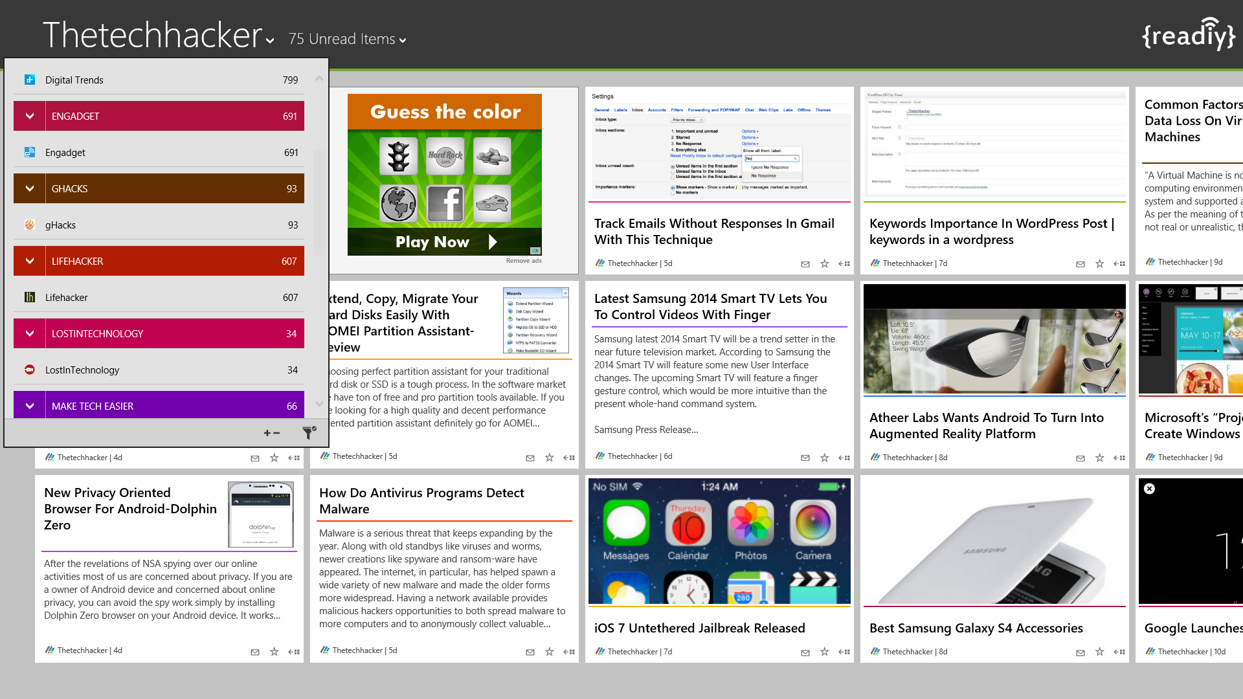This screenshot has height=699, width=1243.
Task: Click envelope icon on AOMEI Partition article
Action: coord(530,458)
